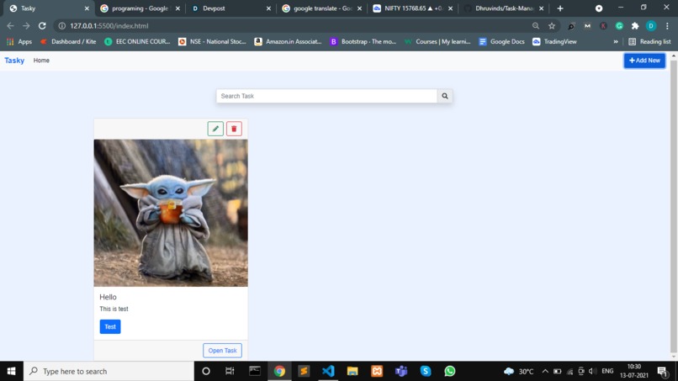This screenshot has width=678, height=381.
Task: Click the address bar URL 127.0.0.1:5500
Action: pyautogui.click(x=109, y=26)
